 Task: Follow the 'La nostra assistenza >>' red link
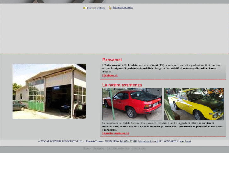click(116, 133)
